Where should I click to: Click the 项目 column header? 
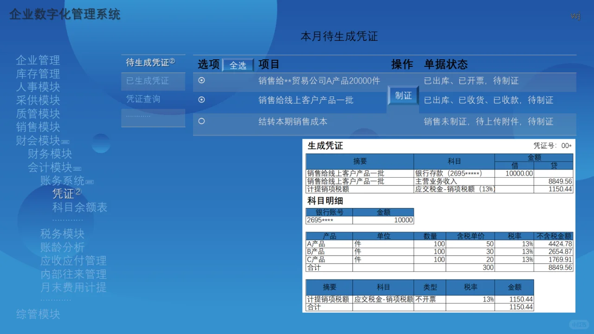tap(269, 64)
